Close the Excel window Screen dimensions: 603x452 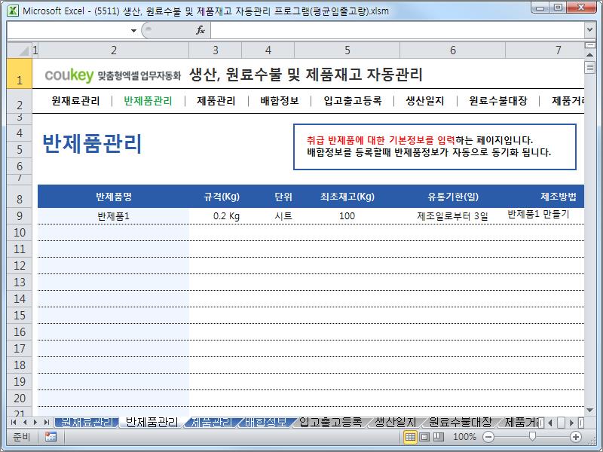[x=581, y=8]
